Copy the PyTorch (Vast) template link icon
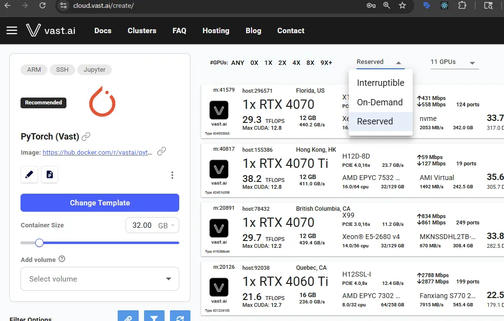 pos(86,137)
